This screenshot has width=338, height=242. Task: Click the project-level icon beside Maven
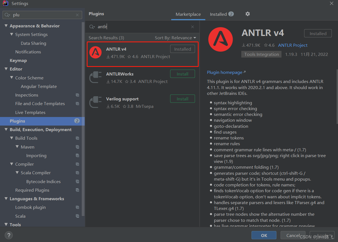(77, 147)
